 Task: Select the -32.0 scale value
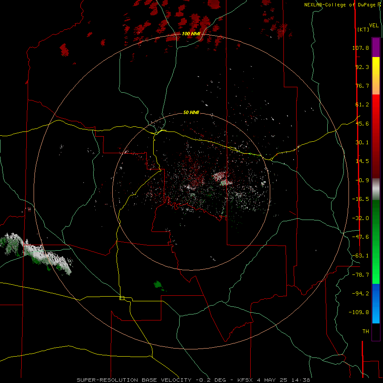(360, 218)
